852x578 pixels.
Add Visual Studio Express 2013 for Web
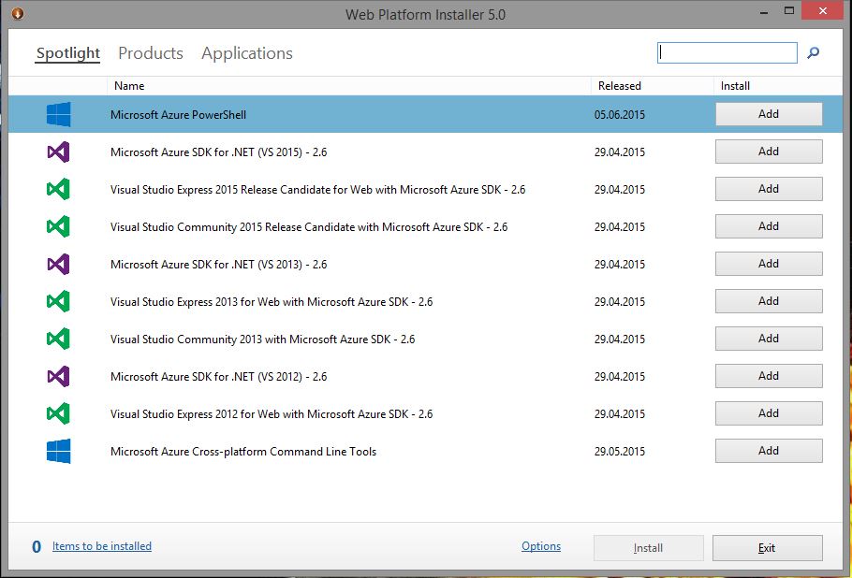coord(769,301)
